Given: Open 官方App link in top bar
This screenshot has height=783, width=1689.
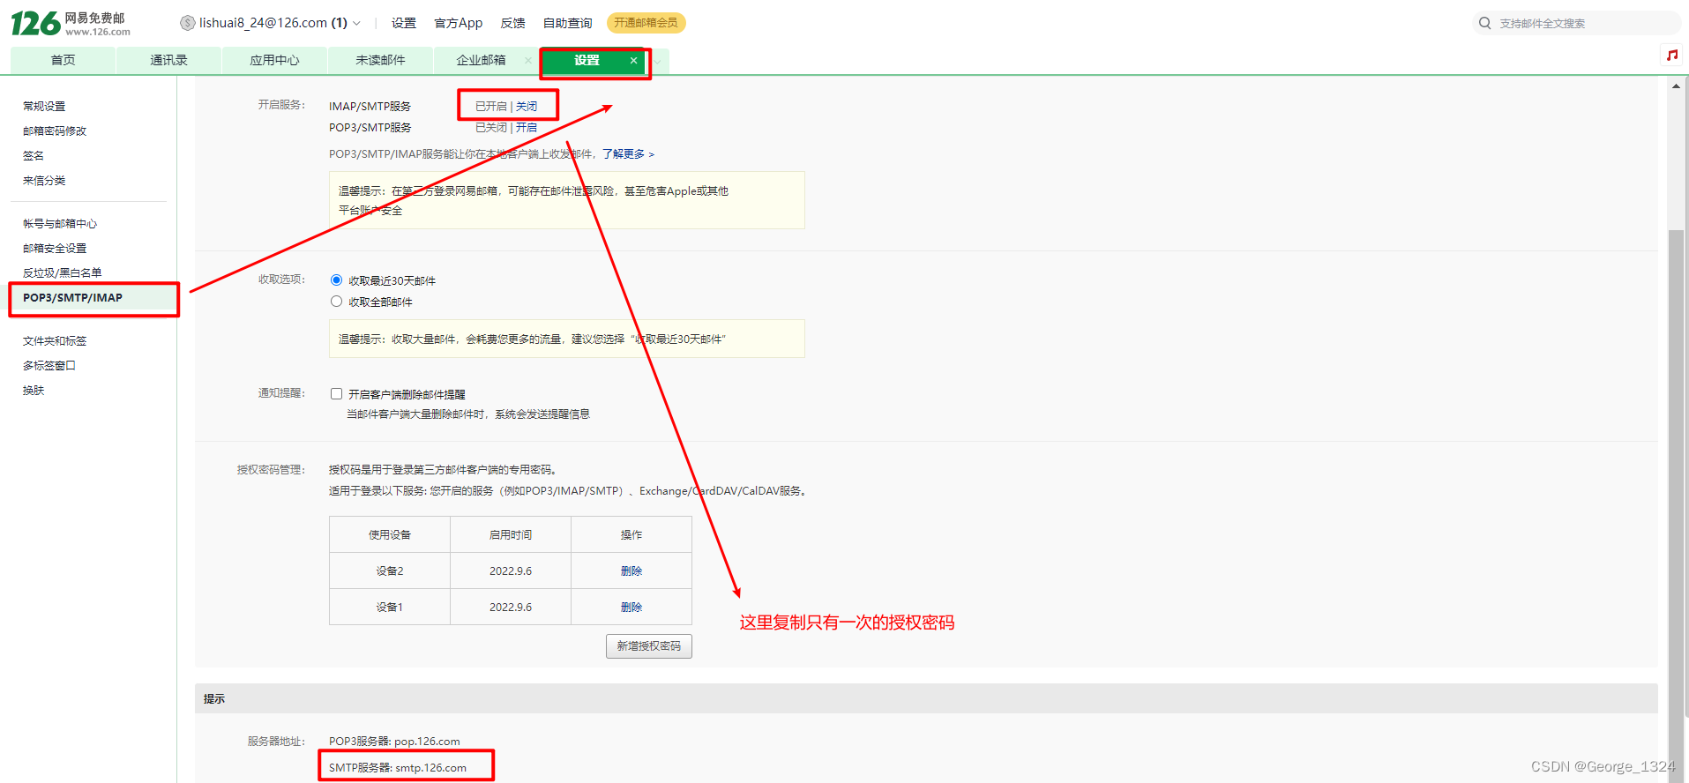Looking at the screenshot, I should [459, 23].
